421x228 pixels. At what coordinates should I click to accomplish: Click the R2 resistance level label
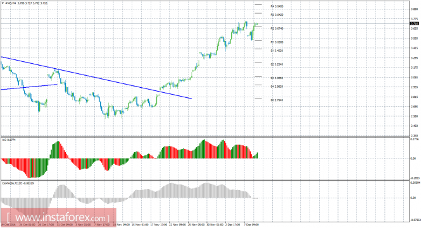(x=277, y=28)
